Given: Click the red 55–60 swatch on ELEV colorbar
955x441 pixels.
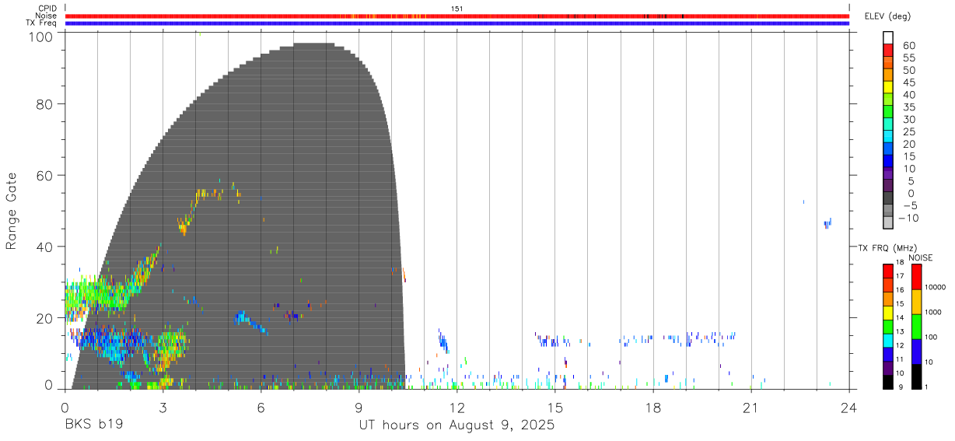Looking at the screenshot, I should click(888, 50).
